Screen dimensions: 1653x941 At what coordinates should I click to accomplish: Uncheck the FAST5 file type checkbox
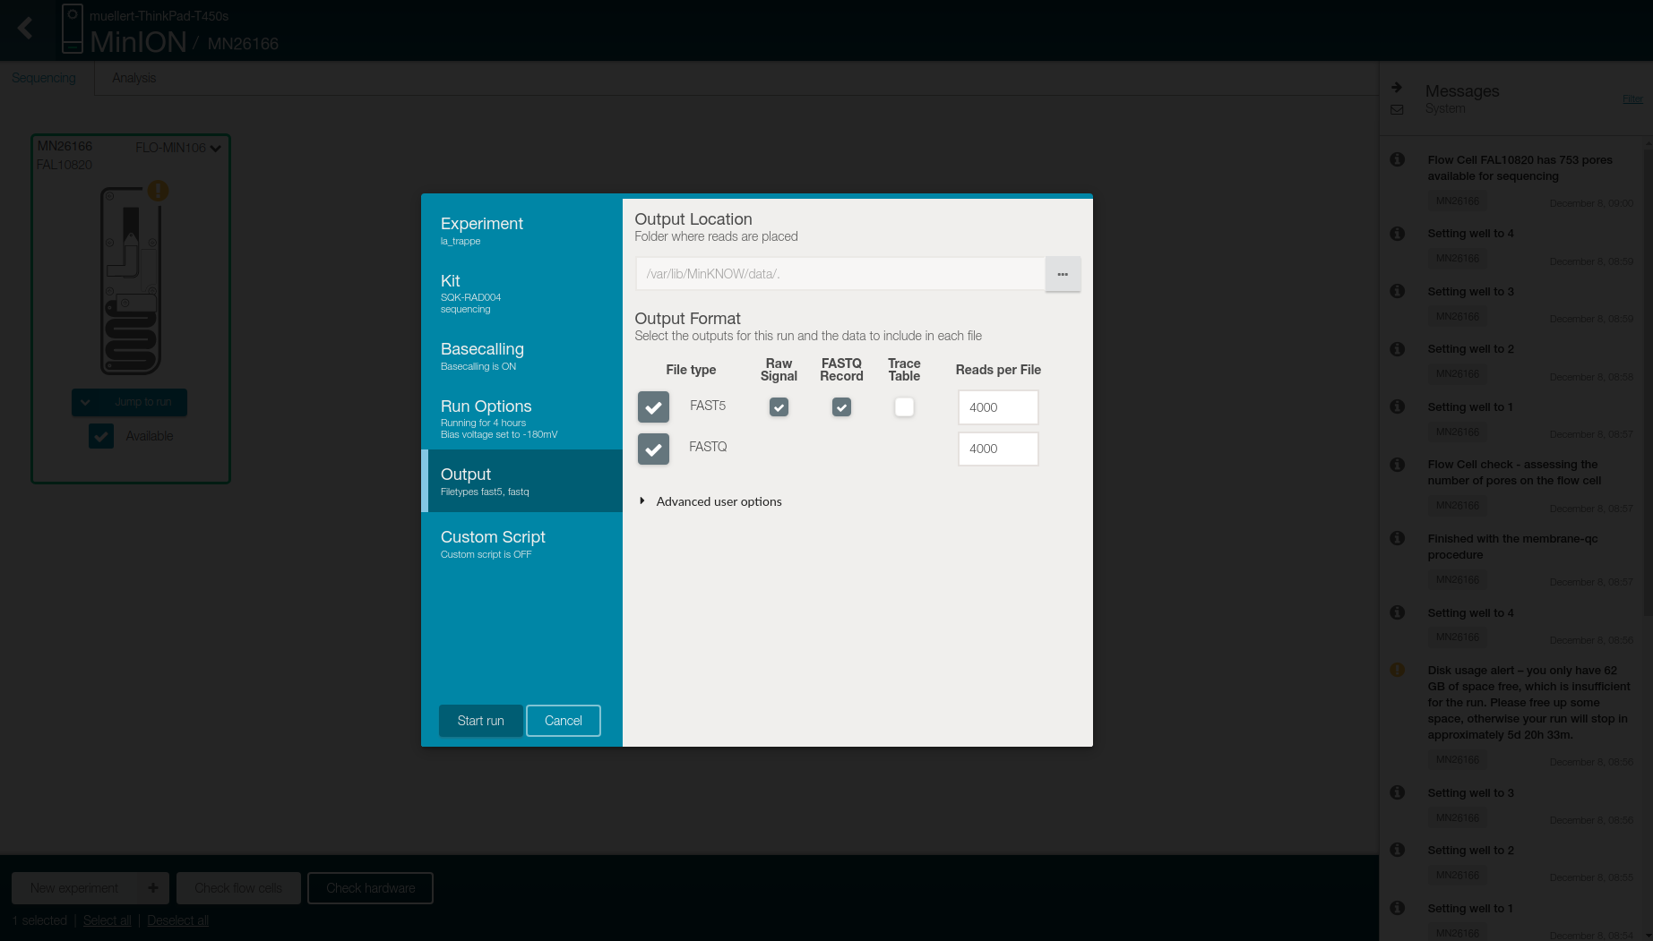[653, 407]
